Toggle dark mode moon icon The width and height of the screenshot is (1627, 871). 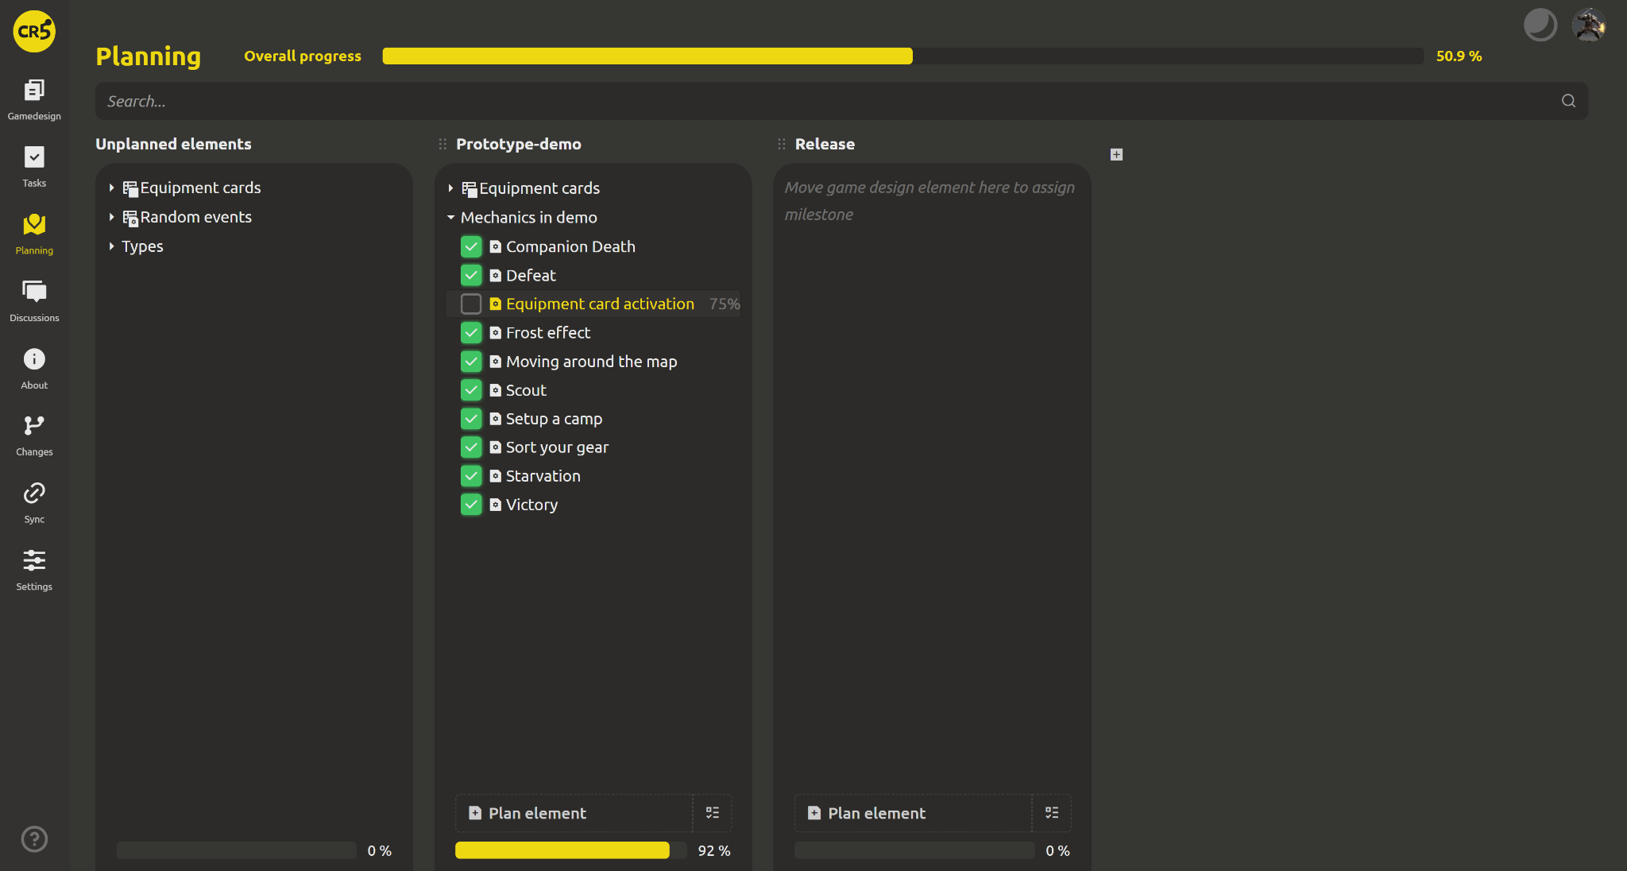[x=1540, y=25]
